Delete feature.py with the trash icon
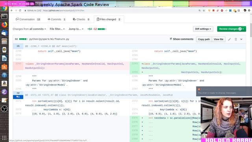This screenshot has width=252, height=142. click(236, 39)
